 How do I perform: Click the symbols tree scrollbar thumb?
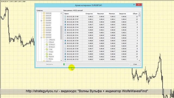[61, 33]
